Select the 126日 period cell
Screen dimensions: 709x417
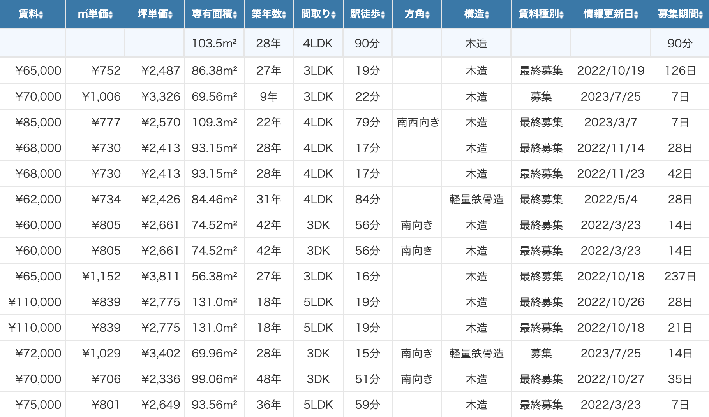pyautogui.click(x=680, y=71)
